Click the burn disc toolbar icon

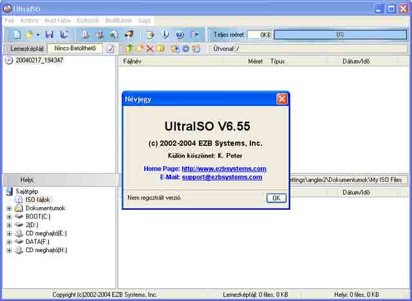pyautogui.click(x=129, y=35)
